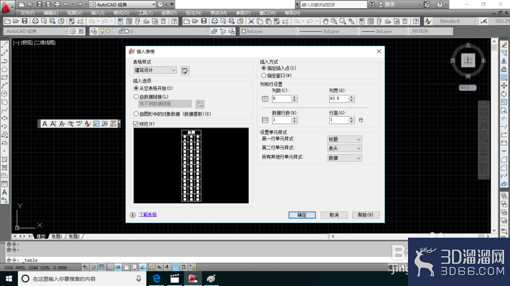Click the 数据行数 data rows input field
This screenshot has height=286, width=510.
[282, 120]
